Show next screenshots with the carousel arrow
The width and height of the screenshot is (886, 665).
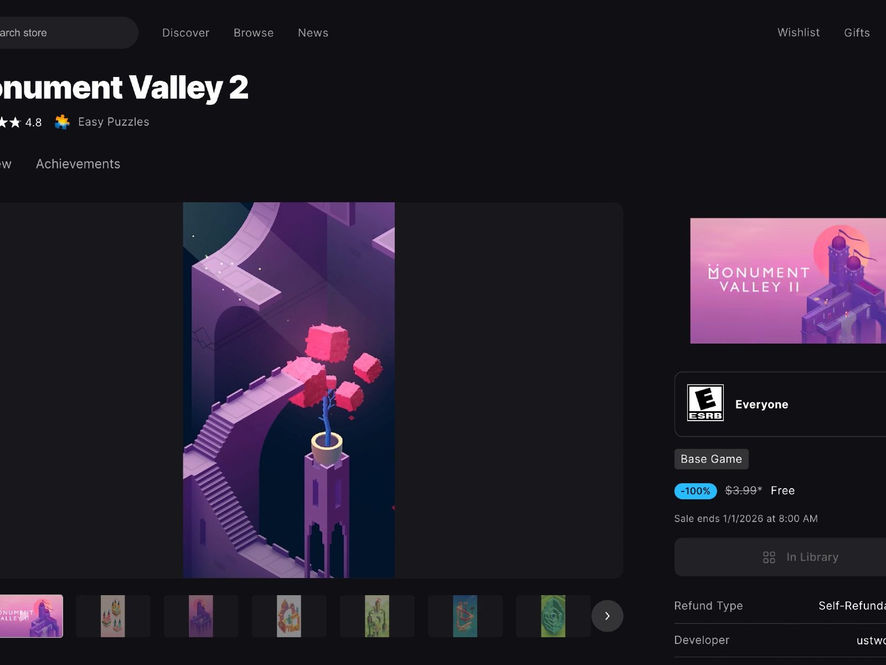[607, 616]
